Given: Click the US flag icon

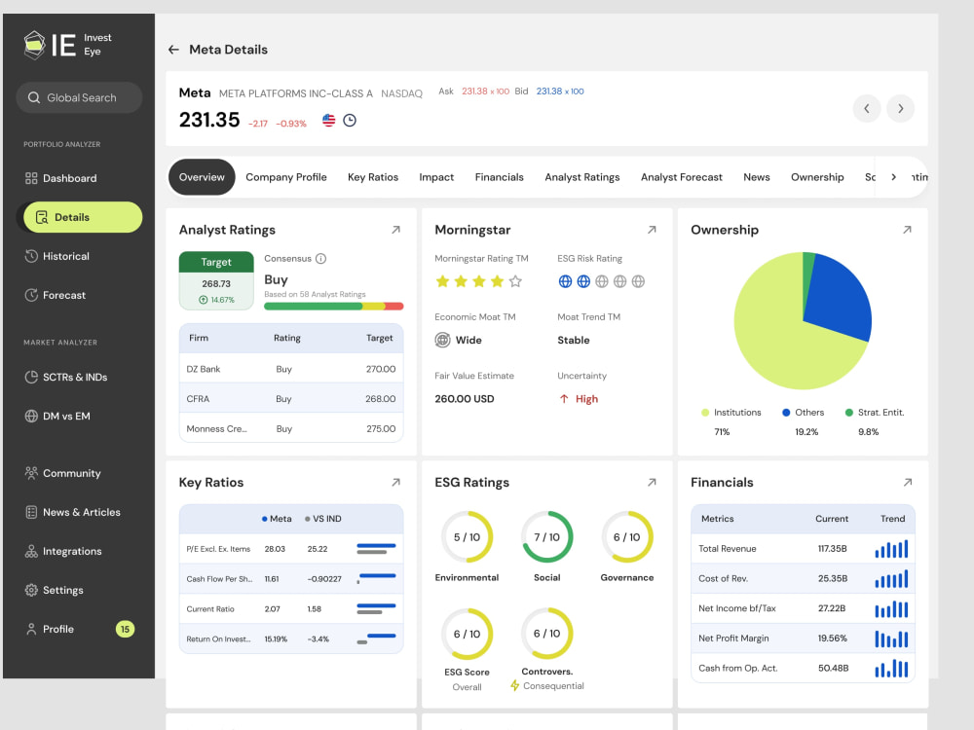Looking at the screenshot, I should pos(328,121).
